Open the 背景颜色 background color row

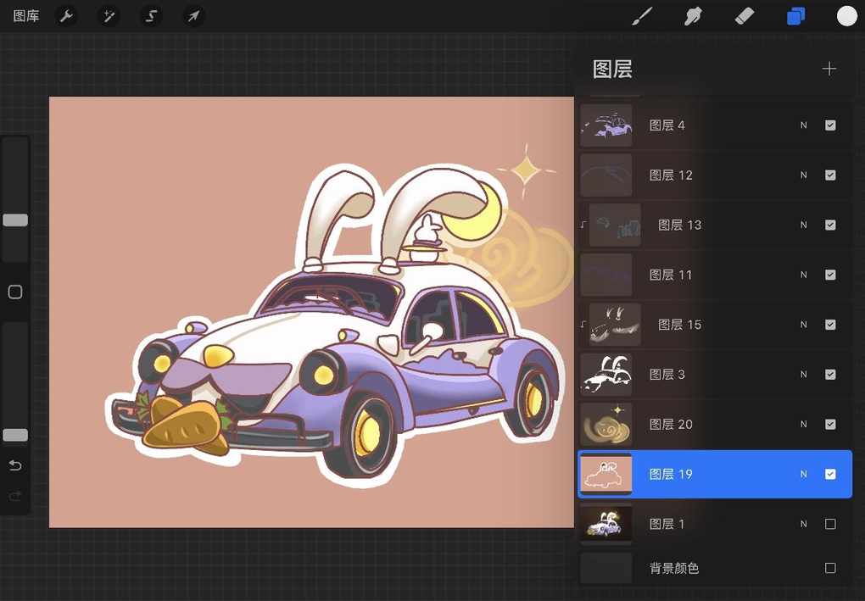click(x=715, y=568)
